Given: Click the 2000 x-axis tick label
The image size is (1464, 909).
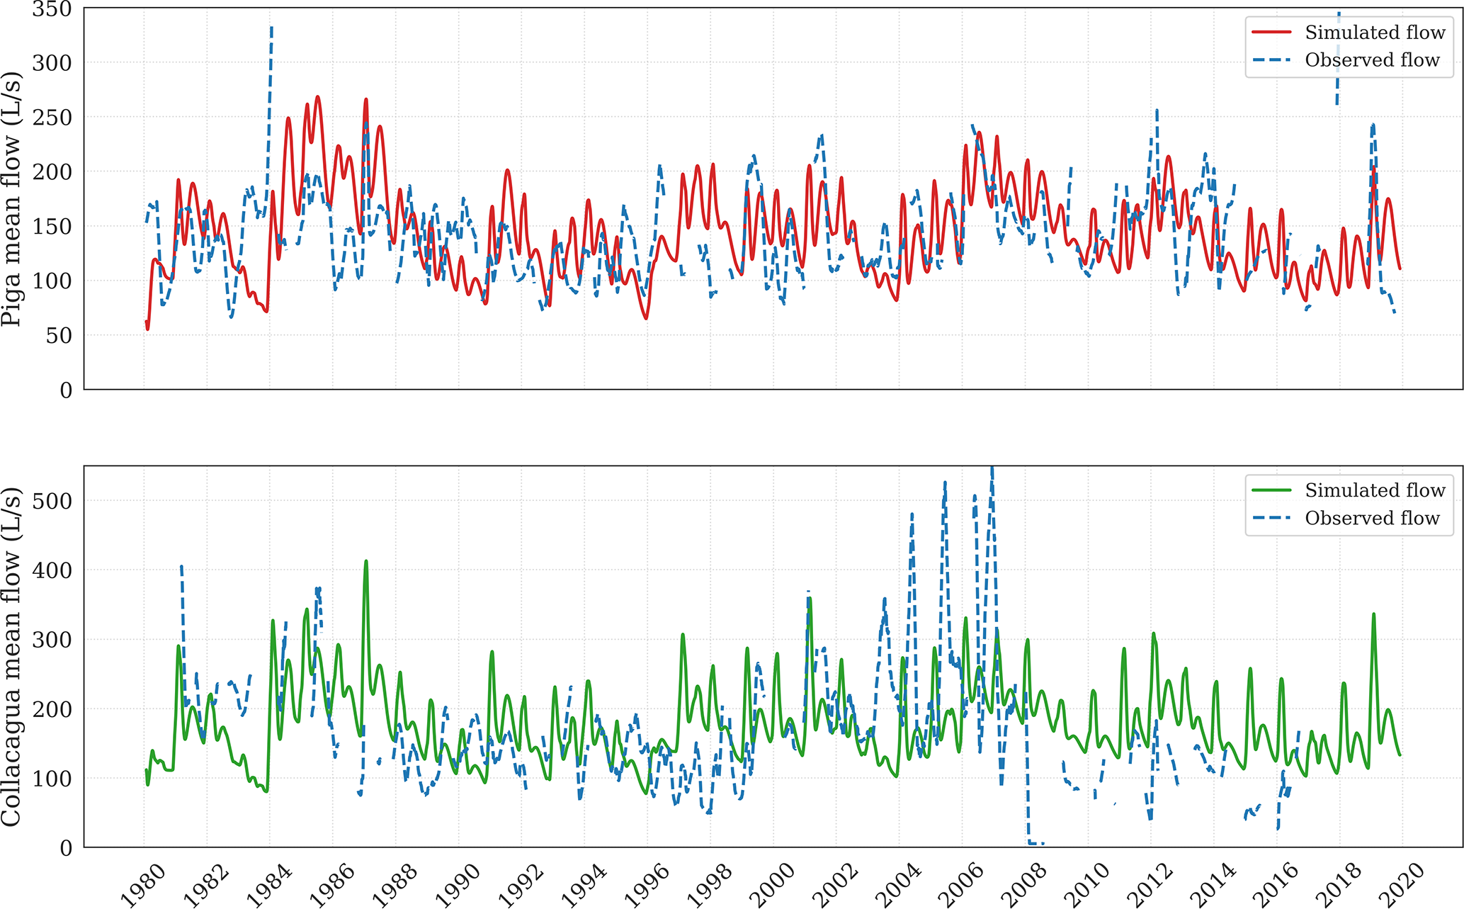Looking at the screenshot, I should 773,884.
